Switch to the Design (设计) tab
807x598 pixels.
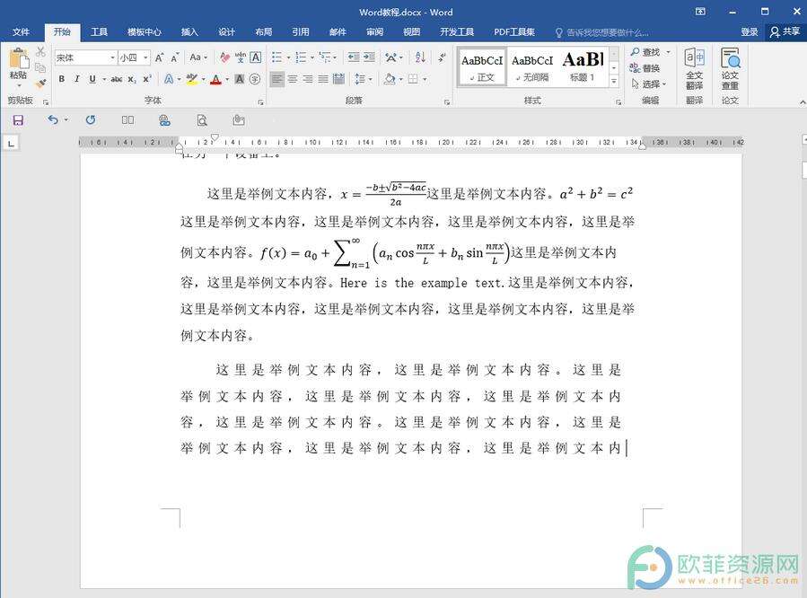226,32
